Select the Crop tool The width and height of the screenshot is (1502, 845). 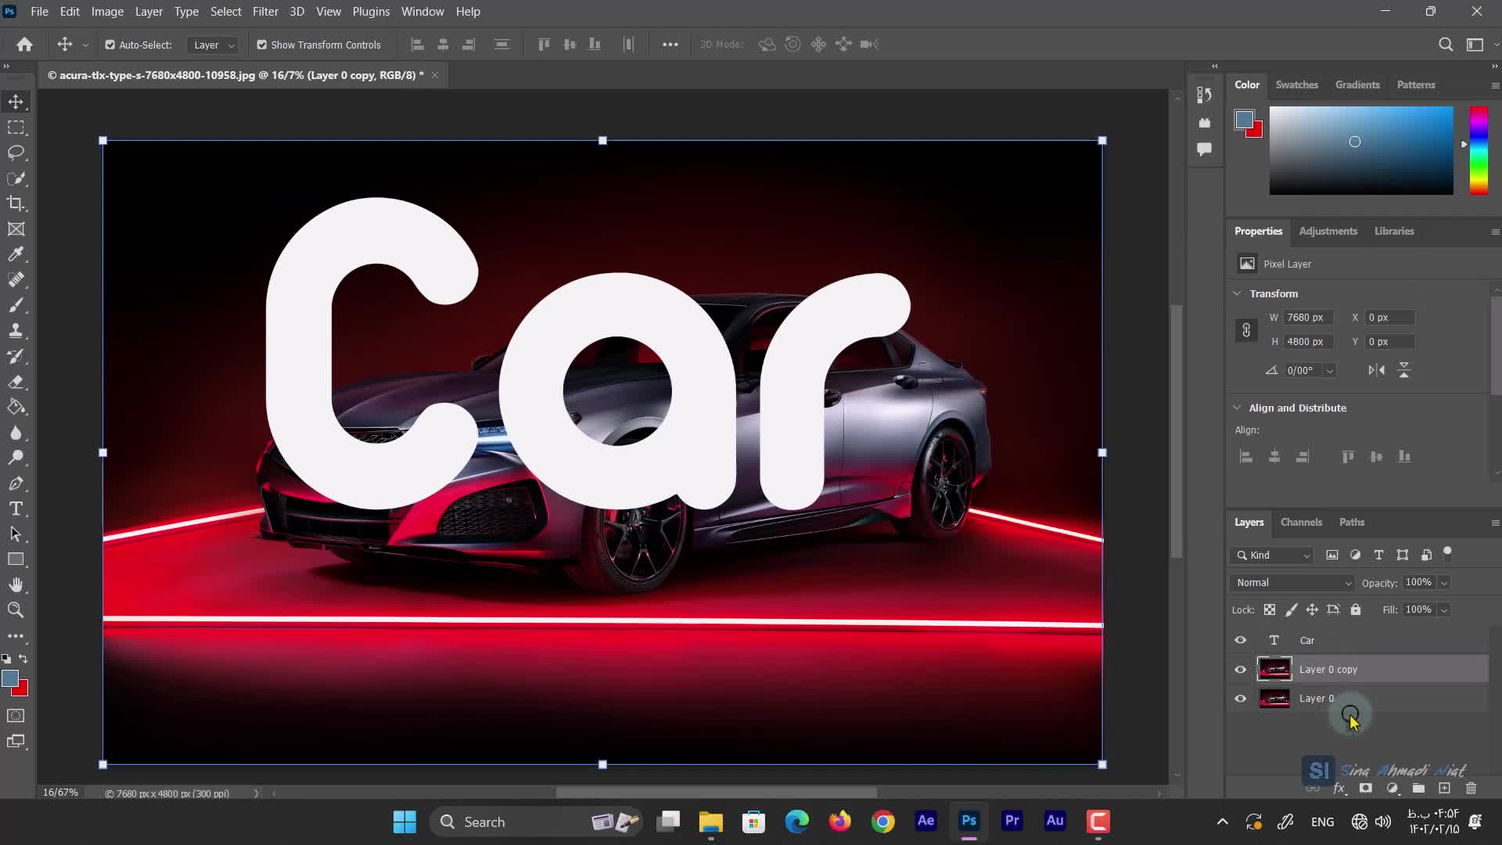[x=16, y=204]
